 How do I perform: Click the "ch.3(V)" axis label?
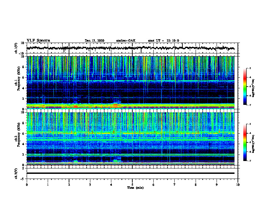click(16, 174)
